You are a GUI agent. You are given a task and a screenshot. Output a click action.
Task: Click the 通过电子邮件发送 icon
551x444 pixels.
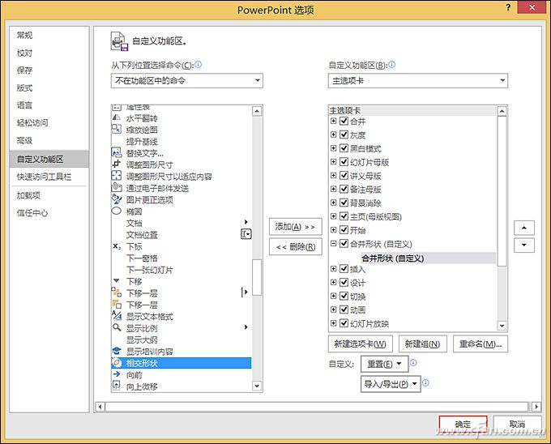click(x=117, y=187)
